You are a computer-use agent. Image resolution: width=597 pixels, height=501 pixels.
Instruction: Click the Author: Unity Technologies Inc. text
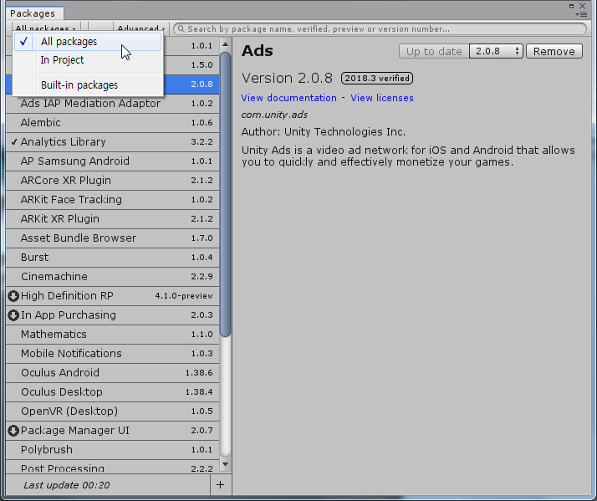coord(324,132)
